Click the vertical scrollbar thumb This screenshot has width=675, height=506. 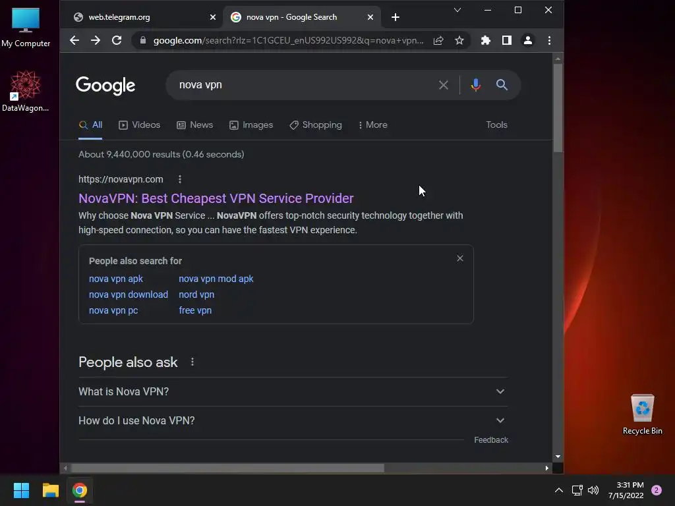558,107
